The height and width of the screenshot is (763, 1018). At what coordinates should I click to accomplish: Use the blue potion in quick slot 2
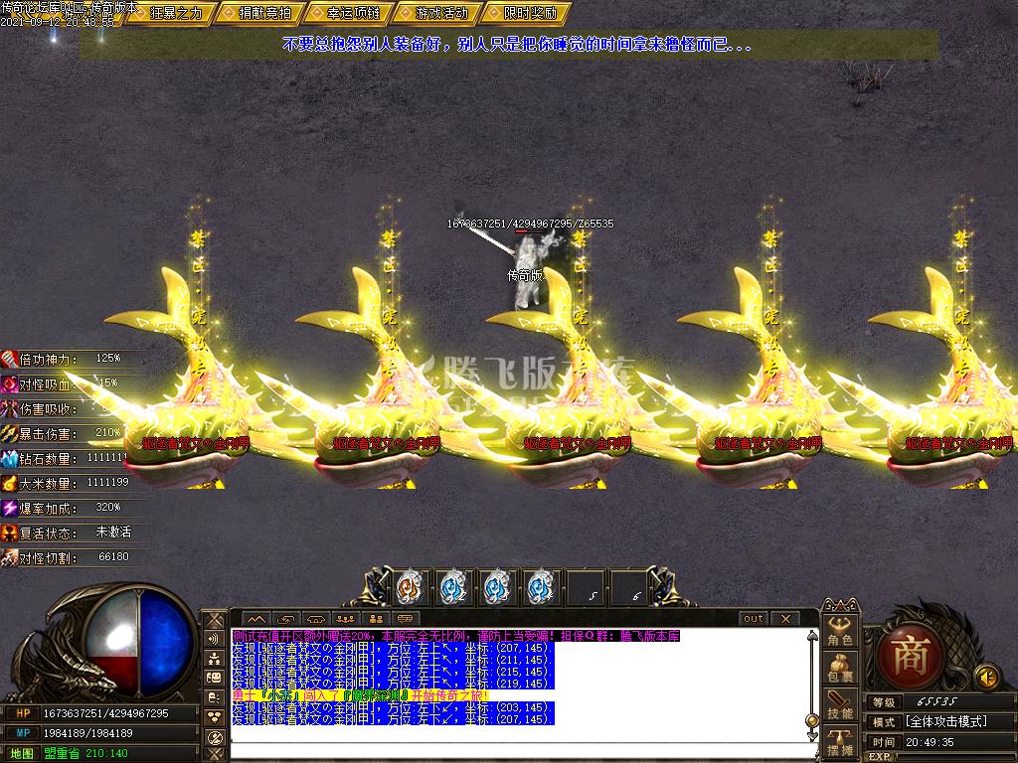(x=453, y=588)
